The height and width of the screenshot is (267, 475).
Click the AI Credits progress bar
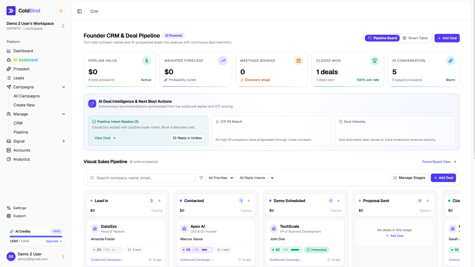click(36, 237)
